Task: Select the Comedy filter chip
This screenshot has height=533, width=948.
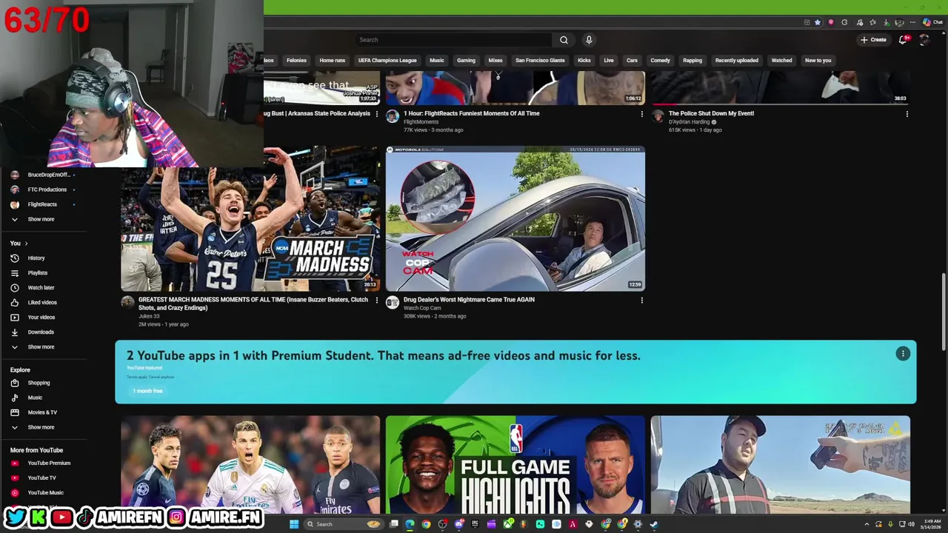Action: (660, 60)
